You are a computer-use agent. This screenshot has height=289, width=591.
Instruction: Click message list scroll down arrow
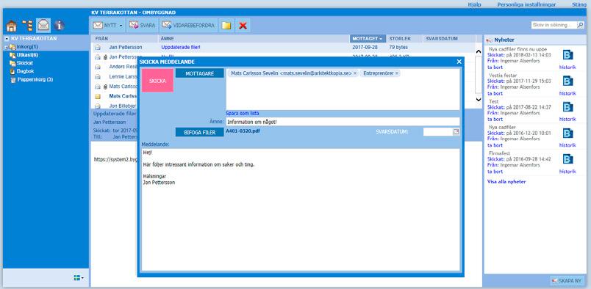tap(479, 100)
